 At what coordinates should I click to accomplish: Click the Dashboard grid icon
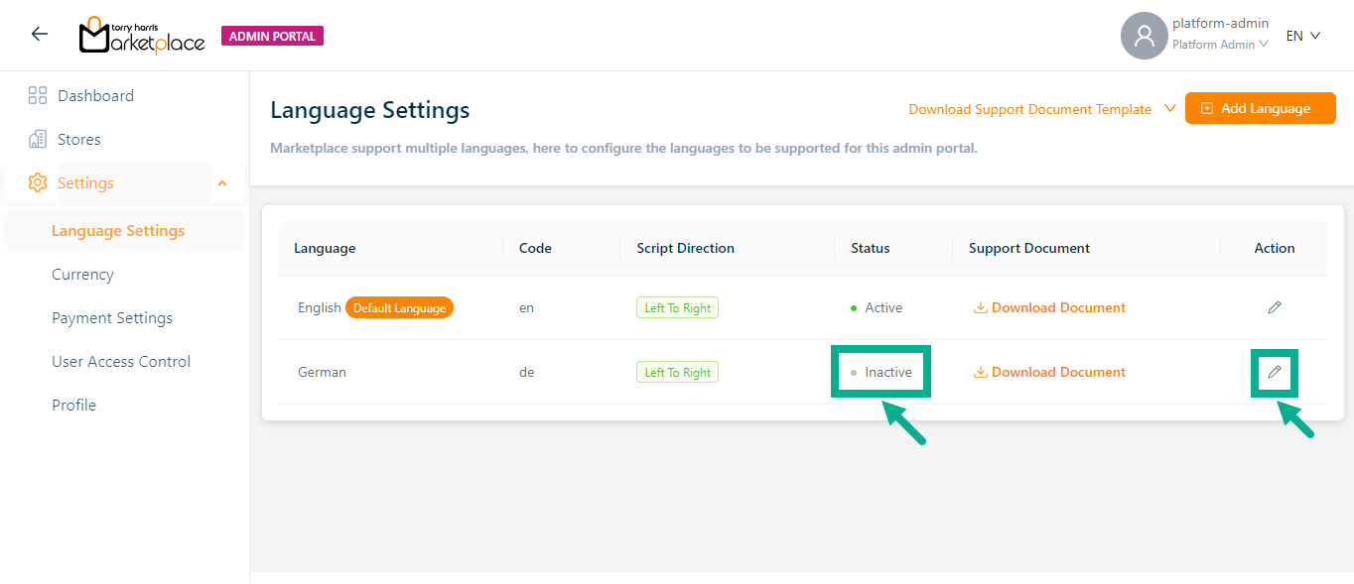click(38, 96)
